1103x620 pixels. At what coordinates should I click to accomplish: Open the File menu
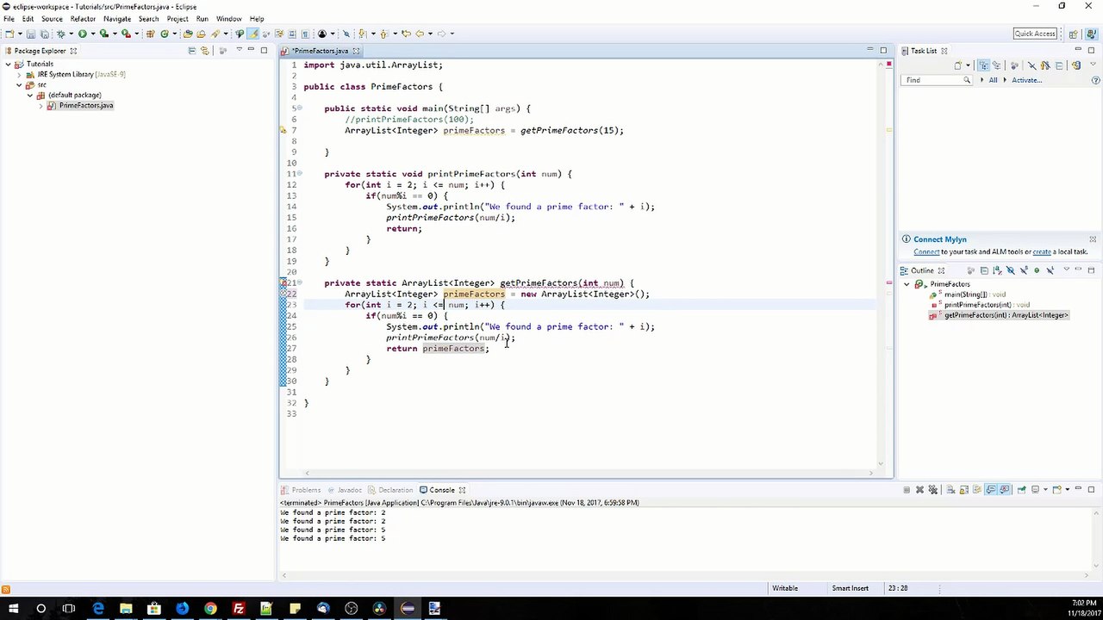[9, 18]
